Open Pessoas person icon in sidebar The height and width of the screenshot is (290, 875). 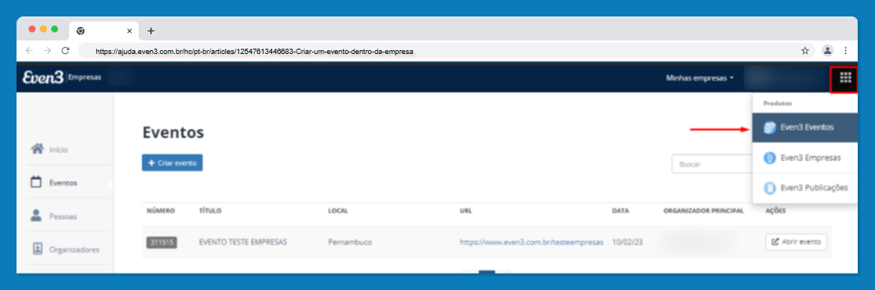[36, 215]
